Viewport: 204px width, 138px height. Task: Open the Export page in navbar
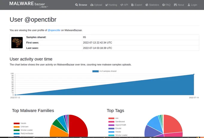tap(136, 5)
